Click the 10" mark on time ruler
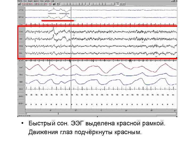The height and width of the screenshot is (144, 192). pos(76,110)
